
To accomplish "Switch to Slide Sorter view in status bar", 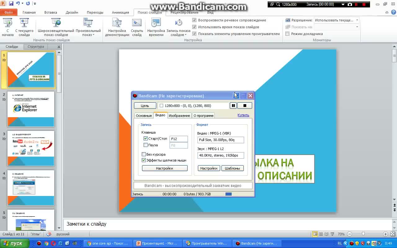I will [x=321, y=234].
